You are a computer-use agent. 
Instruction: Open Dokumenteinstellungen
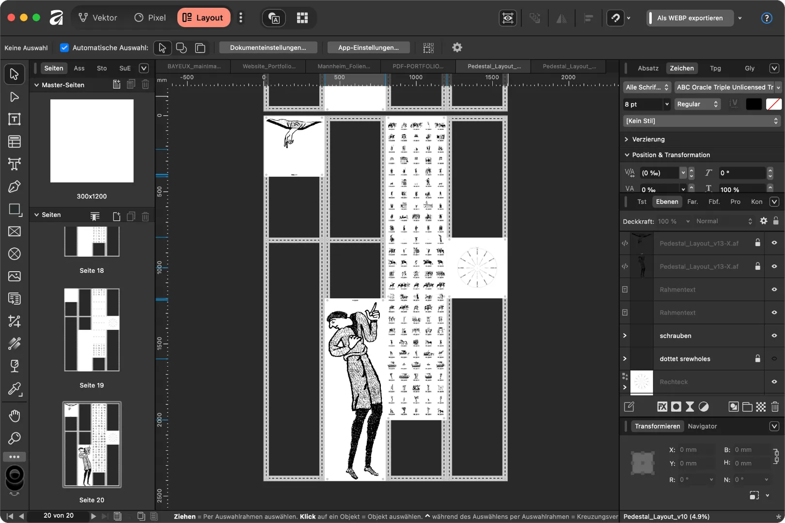pyautogui.click(x=268, y=47)
